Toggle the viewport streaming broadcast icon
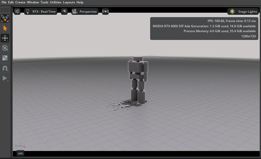The height and width of the screenshot is (159, 261). point(105,12)
